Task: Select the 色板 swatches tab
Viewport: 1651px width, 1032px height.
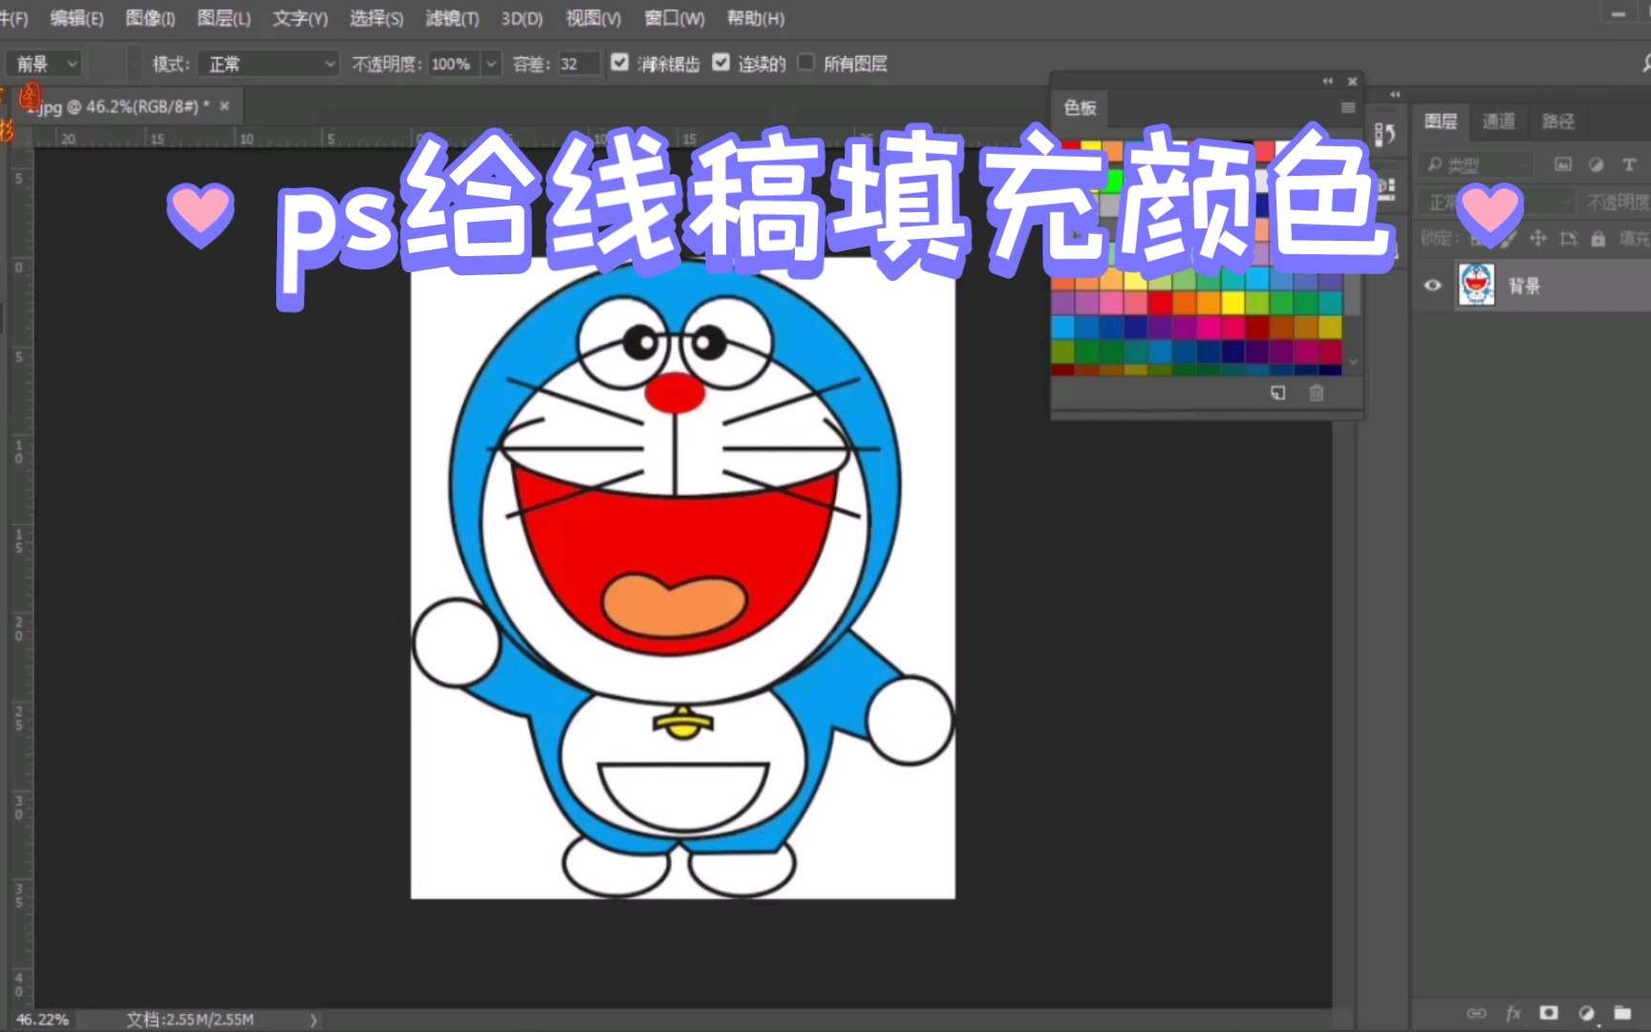Action: 1080,108
